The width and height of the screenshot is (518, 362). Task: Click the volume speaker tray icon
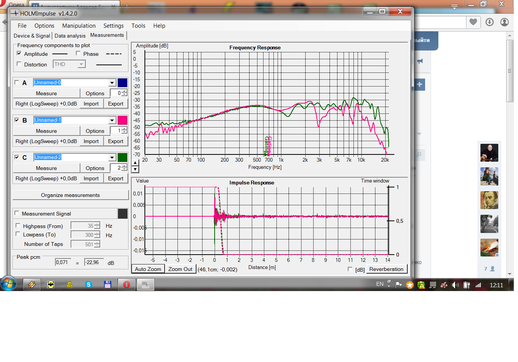click(x=455, y=285)
